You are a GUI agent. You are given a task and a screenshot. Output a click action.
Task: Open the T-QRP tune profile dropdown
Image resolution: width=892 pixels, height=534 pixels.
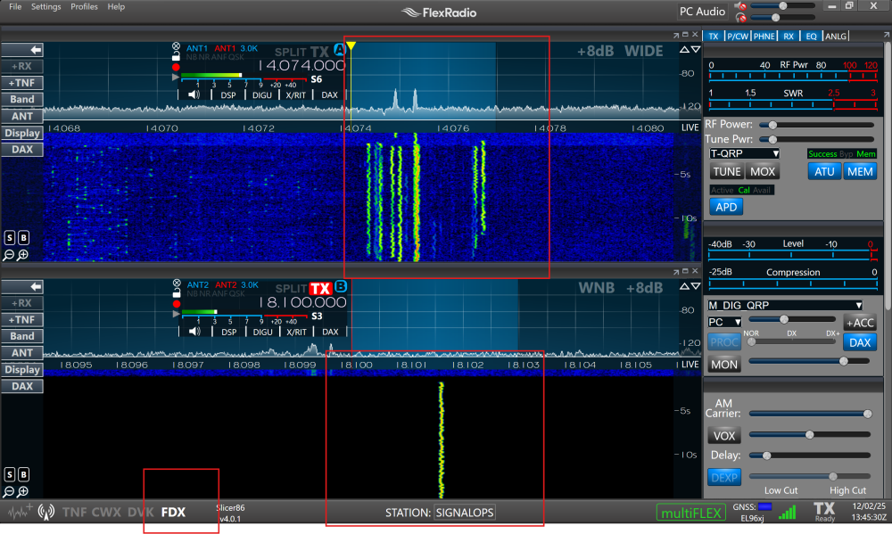tap(745, 153)
